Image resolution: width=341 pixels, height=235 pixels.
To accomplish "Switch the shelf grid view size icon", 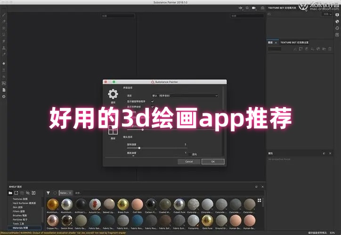I will pyautogui.click(x=259, y=200).
